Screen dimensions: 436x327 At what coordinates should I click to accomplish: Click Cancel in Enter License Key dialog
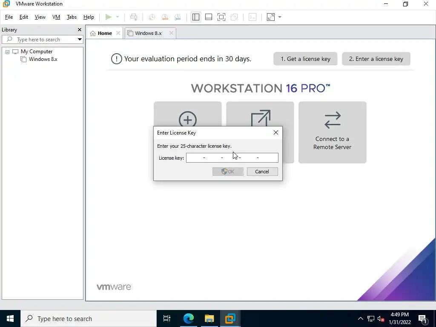click(262, 172)
